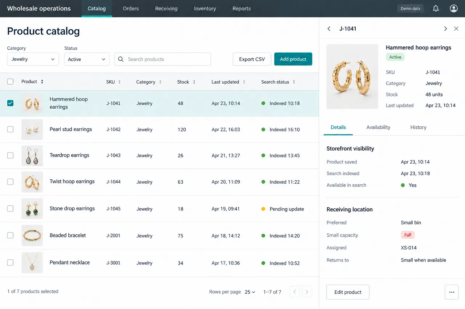The width and height of the screenshot is (465, 309).
Task: Open the History tab
Action: tap(418, 127)
